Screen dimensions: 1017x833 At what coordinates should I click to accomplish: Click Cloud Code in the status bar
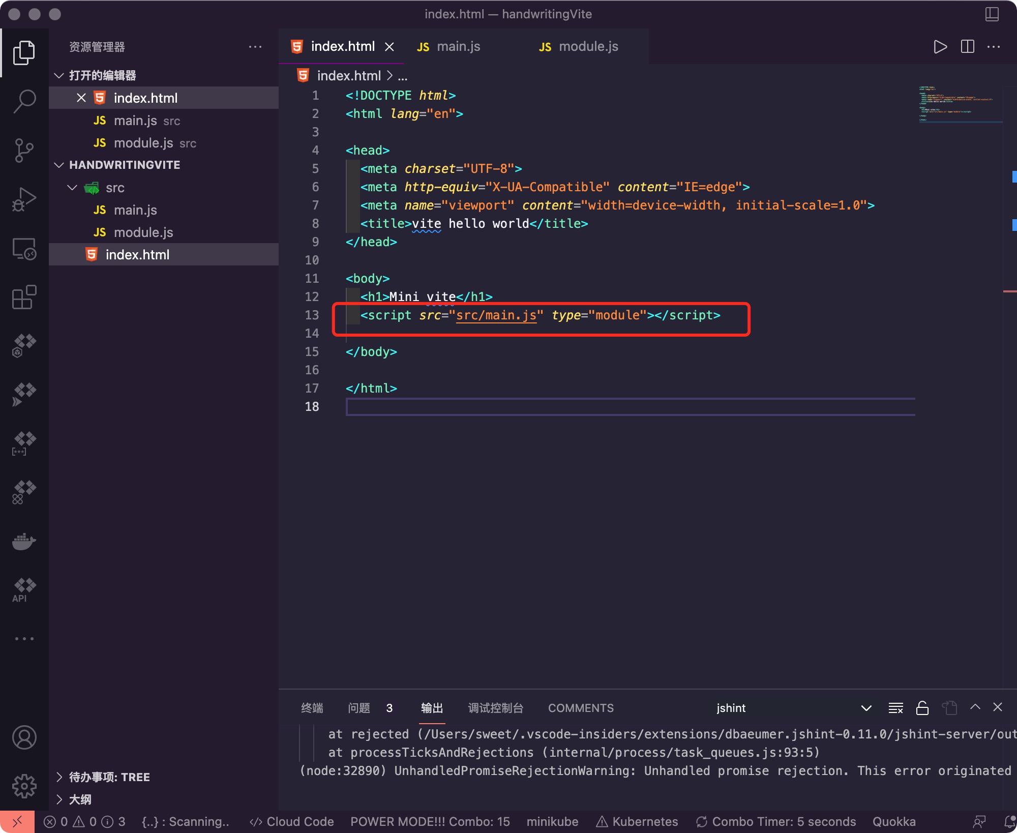[x=292, y=822]
